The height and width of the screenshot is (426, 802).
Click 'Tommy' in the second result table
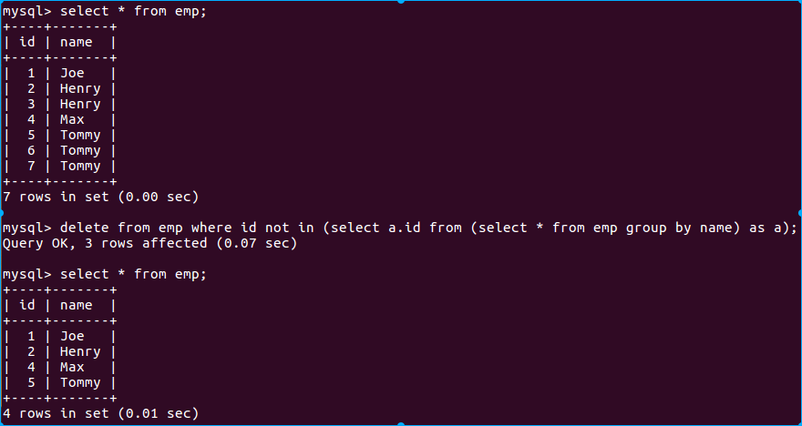(x=80, y=382)
